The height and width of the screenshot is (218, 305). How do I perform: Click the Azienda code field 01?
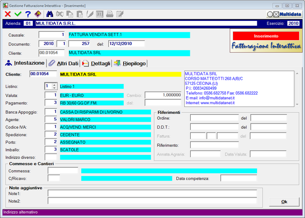(28, 23)
